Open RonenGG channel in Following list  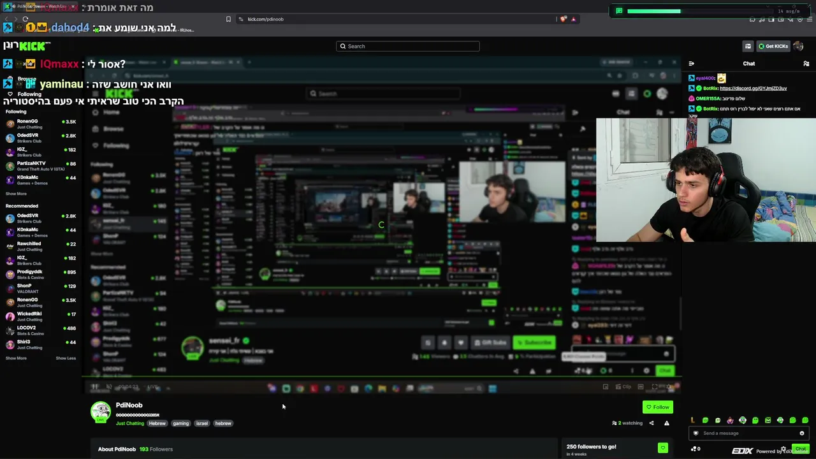coord(41,124)
